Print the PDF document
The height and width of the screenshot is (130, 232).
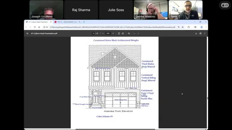click(x=200, y=34)
